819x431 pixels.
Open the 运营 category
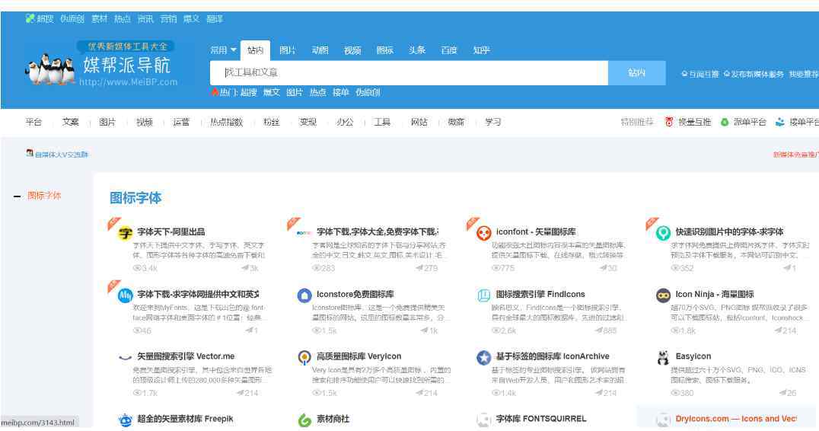[181, 123]
